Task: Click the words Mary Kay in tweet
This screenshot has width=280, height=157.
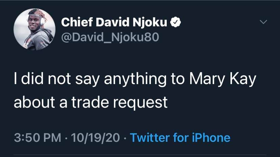Action: 223,79
